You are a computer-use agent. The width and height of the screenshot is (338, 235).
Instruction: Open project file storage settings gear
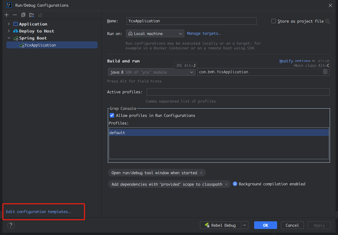[x=327, y=21]
